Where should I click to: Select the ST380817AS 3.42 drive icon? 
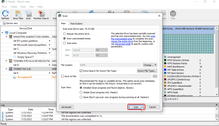click(x=11, y=69)
